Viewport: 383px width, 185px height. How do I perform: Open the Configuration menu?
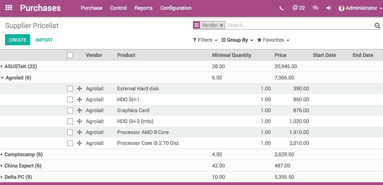[x=176, y=8]
